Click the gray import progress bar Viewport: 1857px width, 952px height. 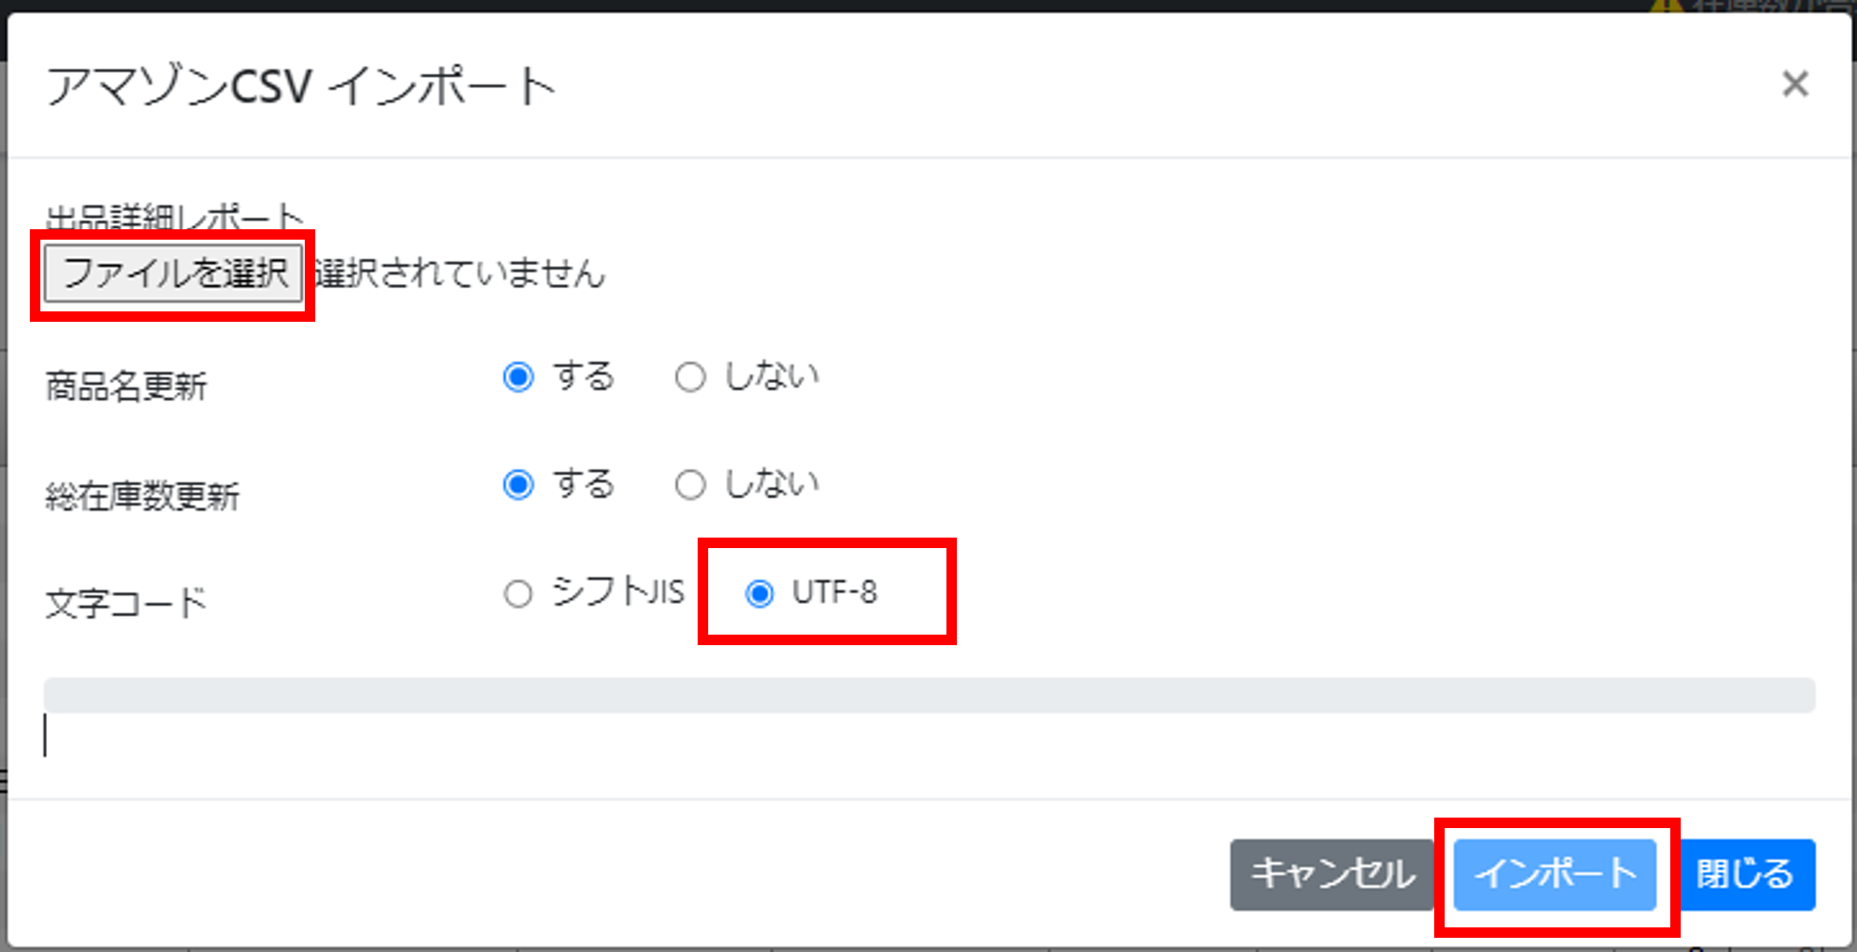point(929,695)
